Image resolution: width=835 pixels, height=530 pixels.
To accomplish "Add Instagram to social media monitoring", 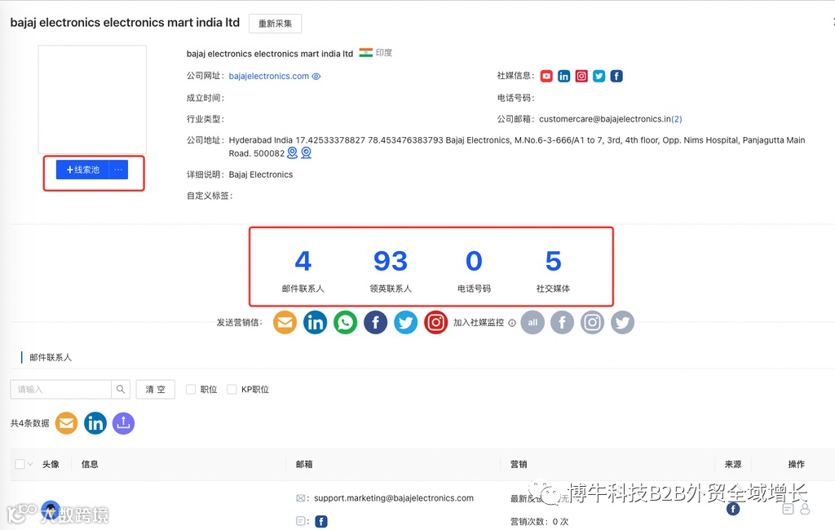I will coord(593,322).
